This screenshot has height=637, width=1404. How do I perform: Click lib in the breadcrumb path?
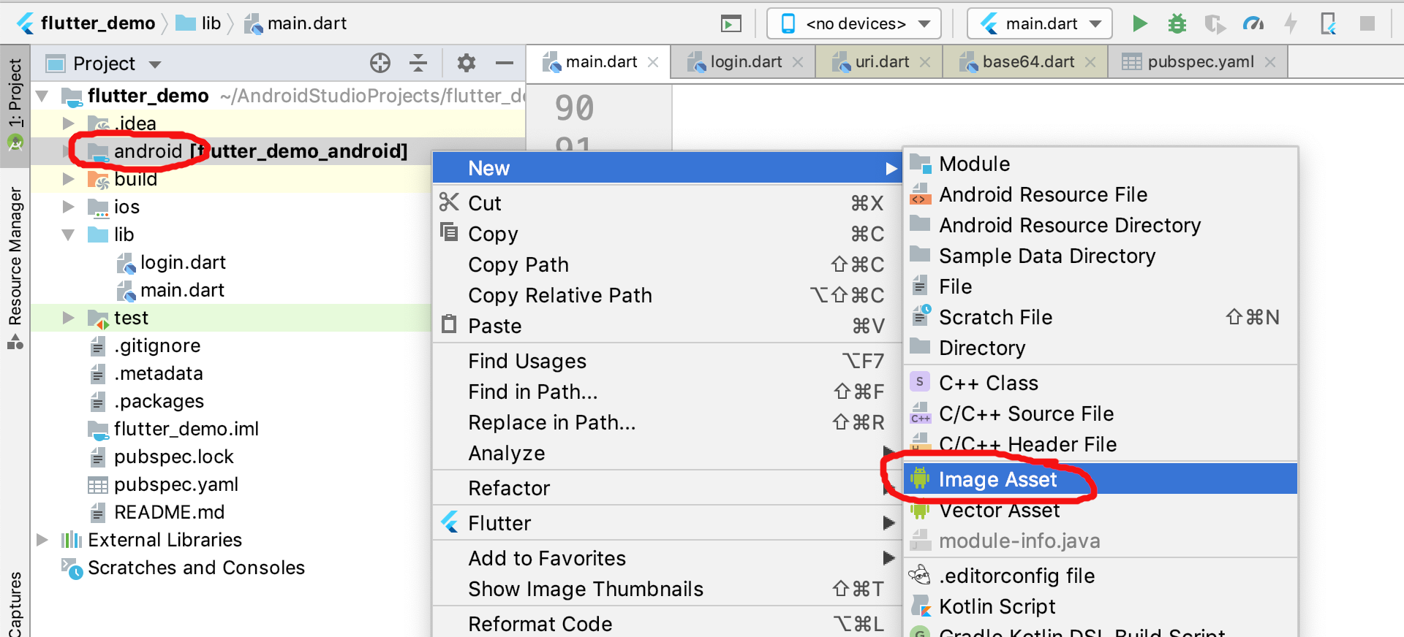click(200, 23)
